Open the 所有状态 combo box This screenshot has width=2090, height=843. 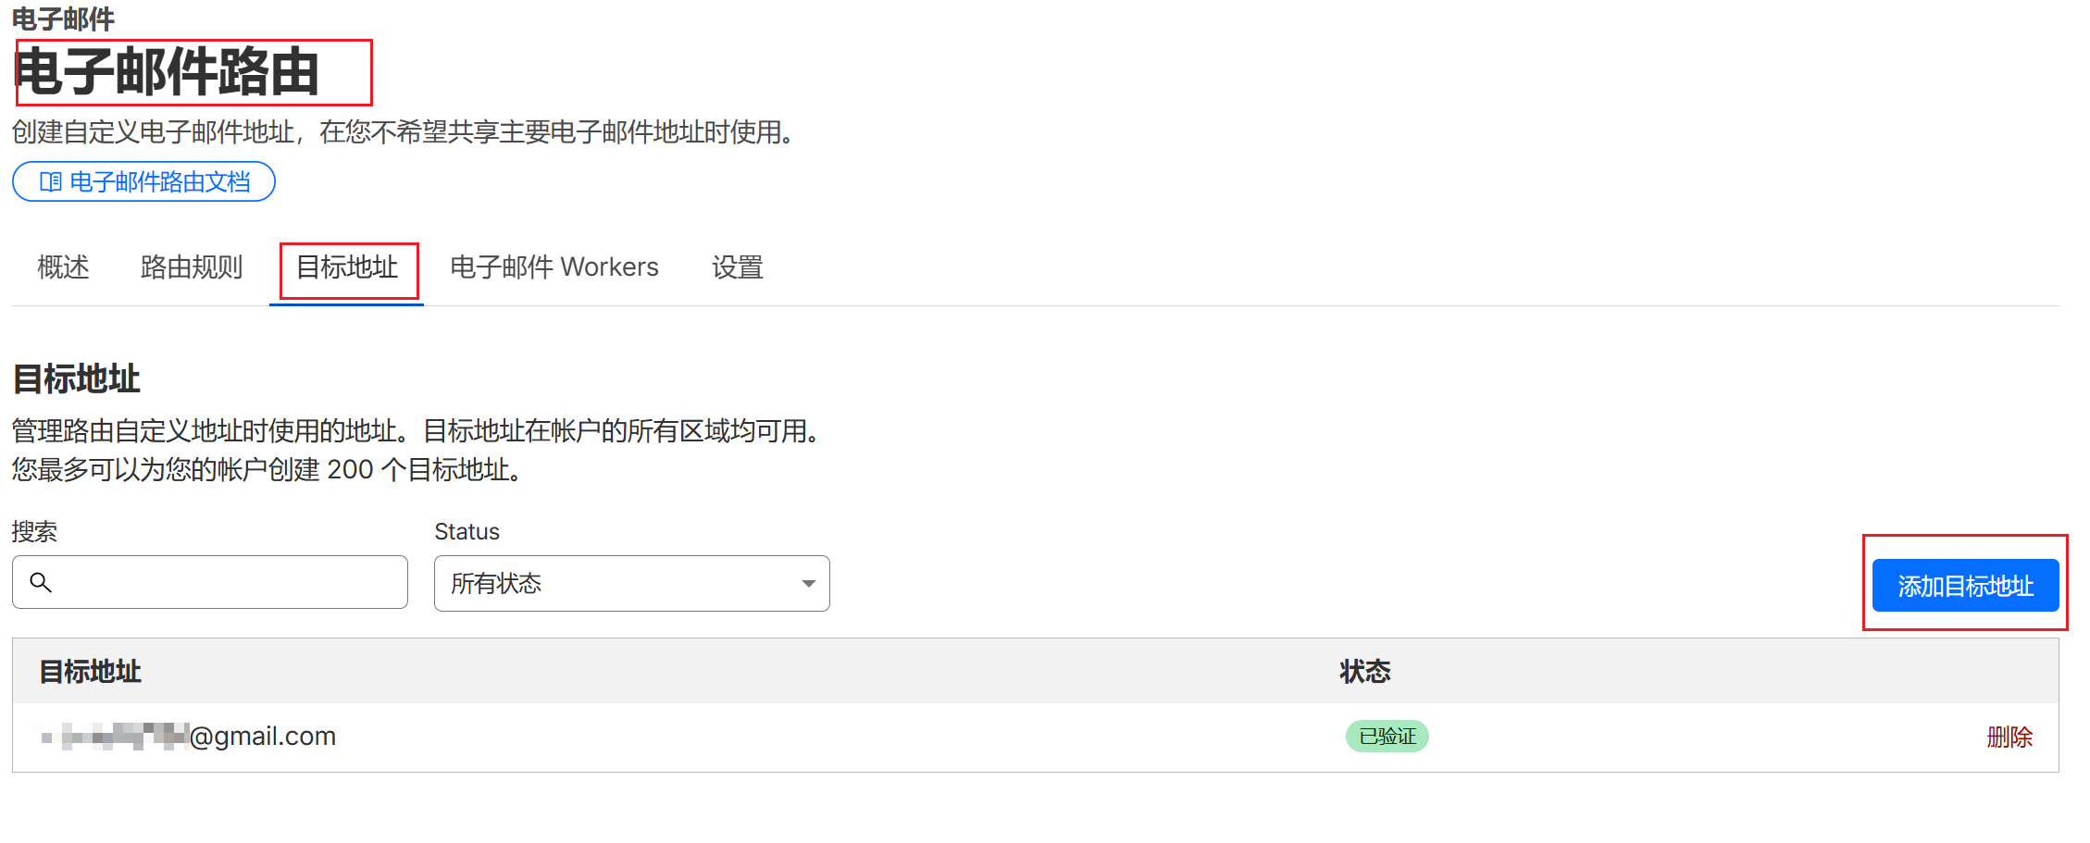631,584
